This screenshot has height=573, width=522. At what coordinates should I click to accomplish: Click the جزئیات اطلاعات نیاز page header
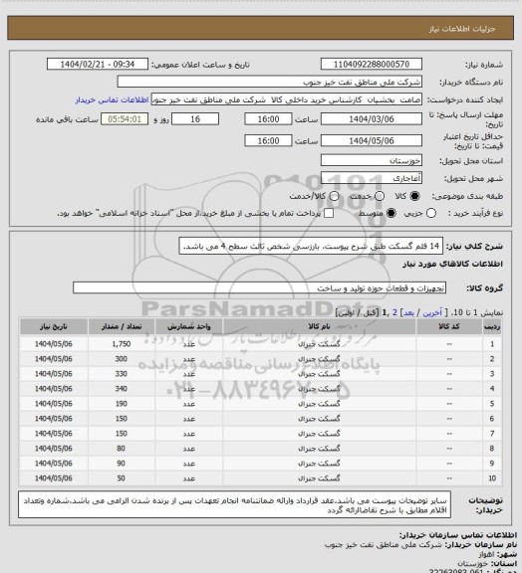pyautogui.click(x=462, y=29)
